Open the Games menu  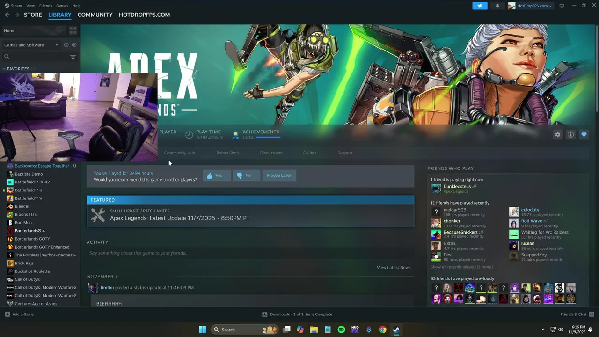62,6
